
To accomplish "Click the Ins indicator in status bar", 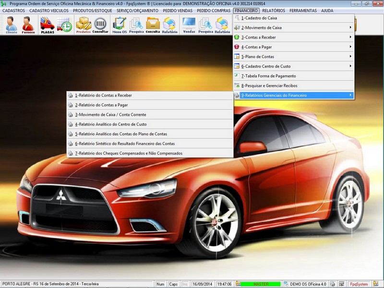I will (x=185, y=284).
